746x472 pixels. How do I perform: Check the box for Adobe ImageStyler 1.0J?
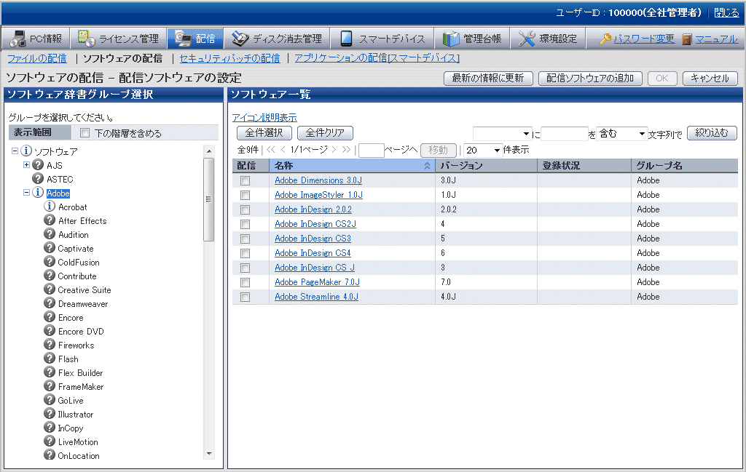[x=245, y=195]
